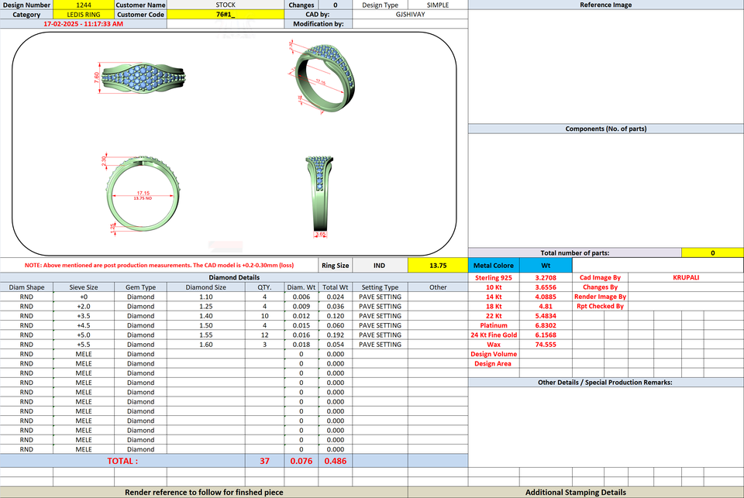Select the Category cell LEDIS RING
Viewport: 744px width, 498px height.
pos(84,14)
